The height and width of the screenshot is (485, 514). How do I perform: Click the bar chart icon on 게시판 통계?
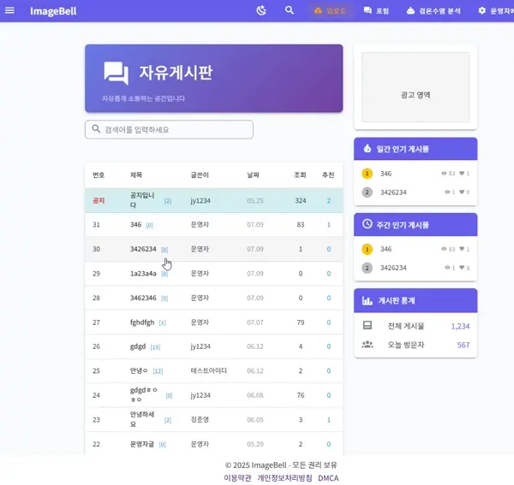coord(368,301)
